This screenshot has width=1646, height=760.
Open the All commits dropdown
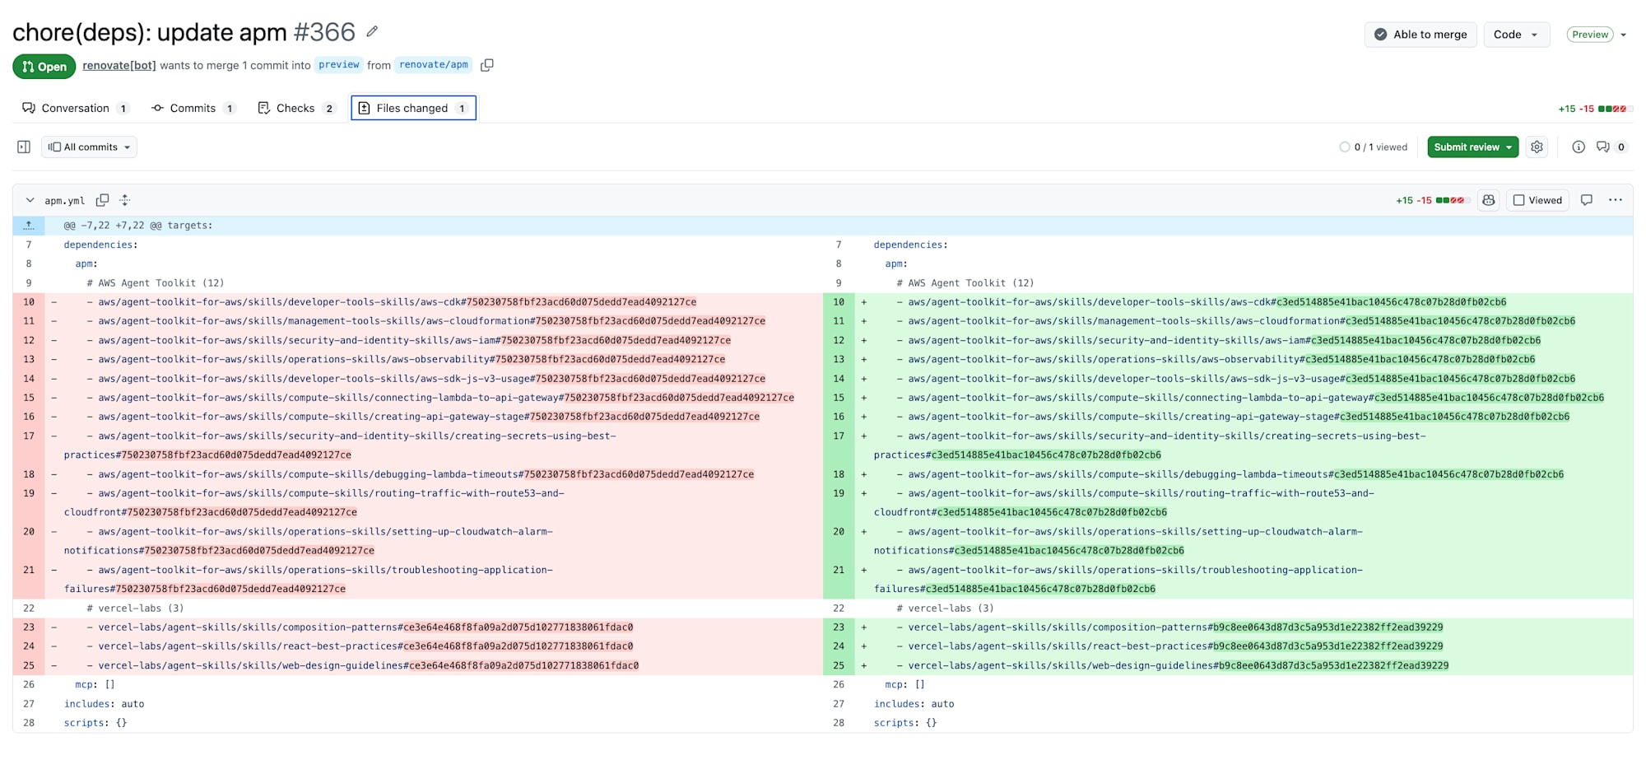[89, 147]
